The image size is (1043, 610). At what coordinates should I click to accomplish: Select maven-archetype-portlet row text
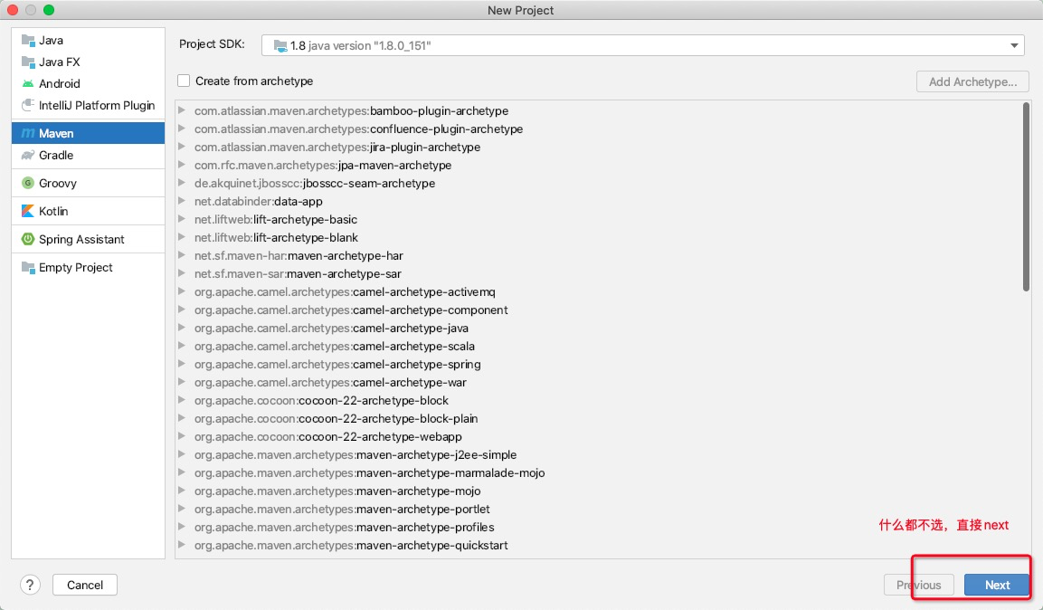342,509
